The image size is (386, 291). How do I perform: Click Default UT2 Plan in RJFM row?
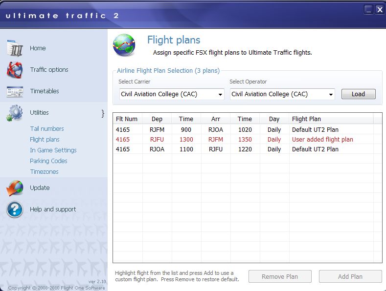(315, 130)
